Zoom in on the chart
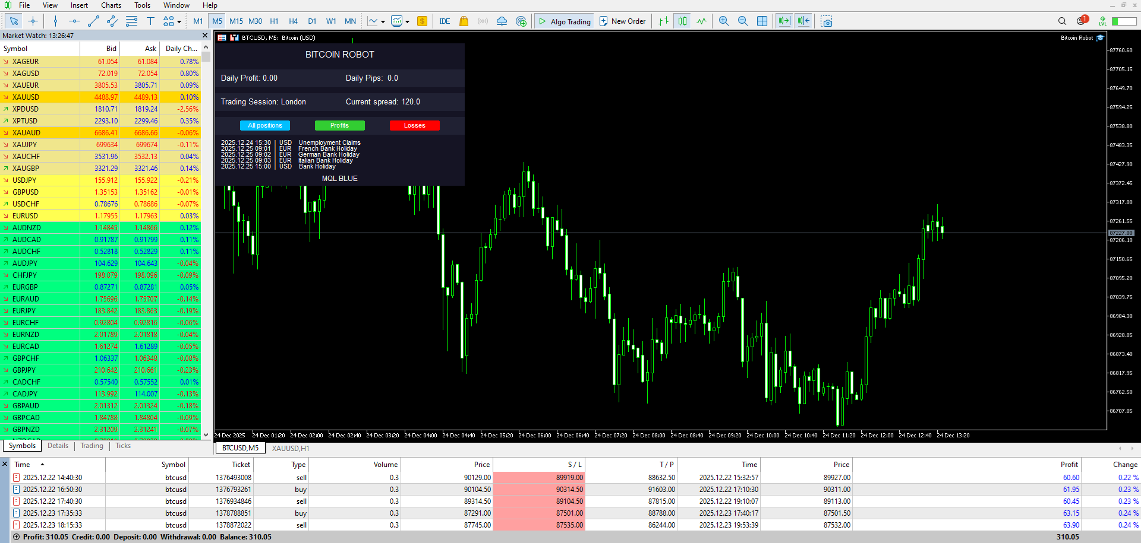The width and height of the screenshot is (1141, 543). pyautogui.click(x=724, y=21)
